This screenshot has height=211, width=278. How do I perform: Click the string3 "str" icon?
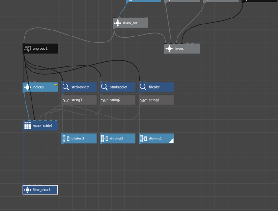[x=66, y=100]
